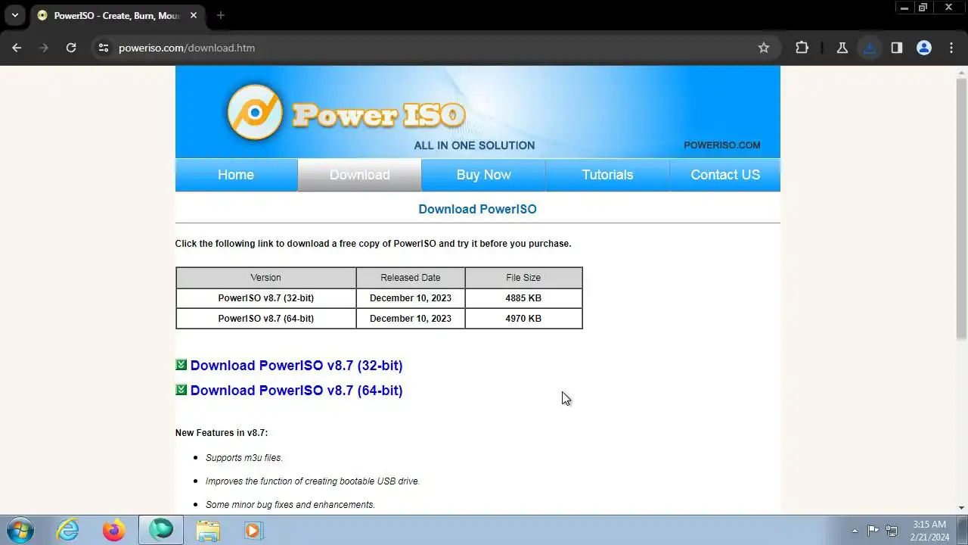This screenshot has height=545, width=968.
Task: Open the Download navigation tab
Action: (x=359, y=175)
